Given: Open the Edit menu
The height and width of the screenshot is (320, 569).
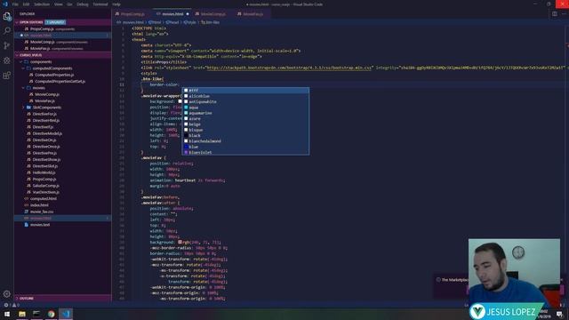Looking at the screenshot, I should (x=26, y=4).
